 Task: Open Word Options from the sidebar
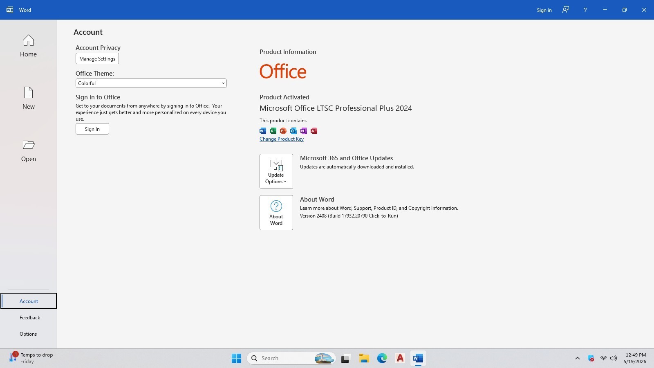28,334
